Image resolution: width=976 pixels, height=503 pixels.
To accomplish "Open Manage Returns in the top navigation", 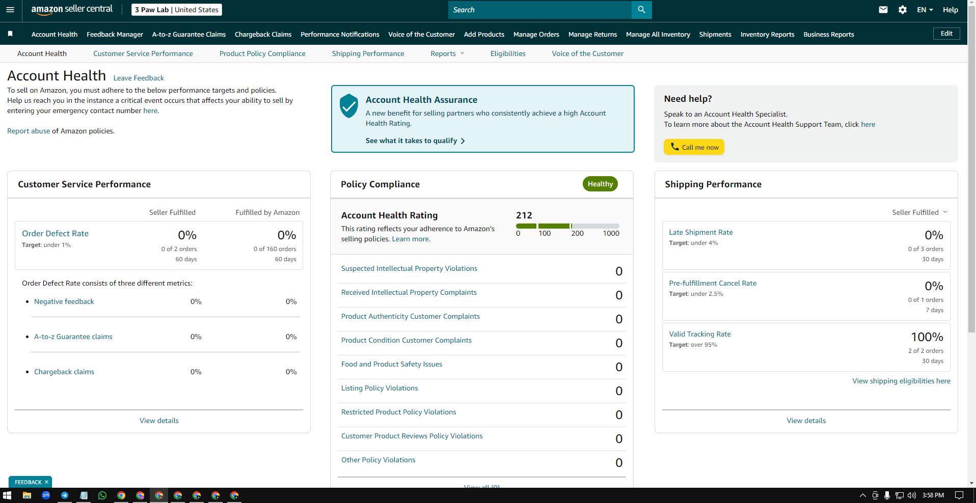I will 592,34.
